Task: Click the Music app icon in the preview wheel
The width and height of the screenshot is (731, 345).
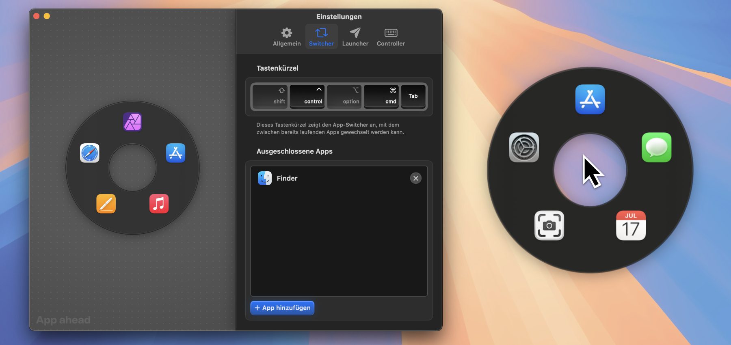Action: pos(159,203)
